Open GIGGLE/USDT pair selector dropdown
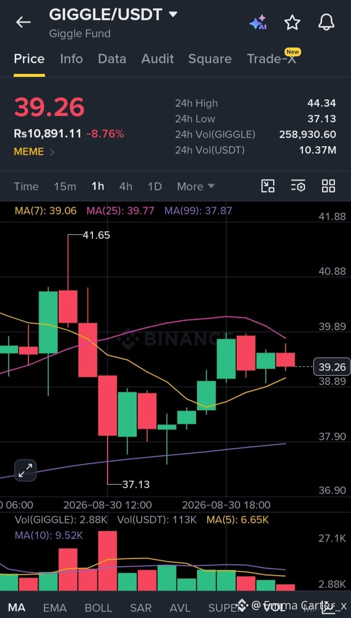The height and width of the screenshot is (618, 351). 173,14
